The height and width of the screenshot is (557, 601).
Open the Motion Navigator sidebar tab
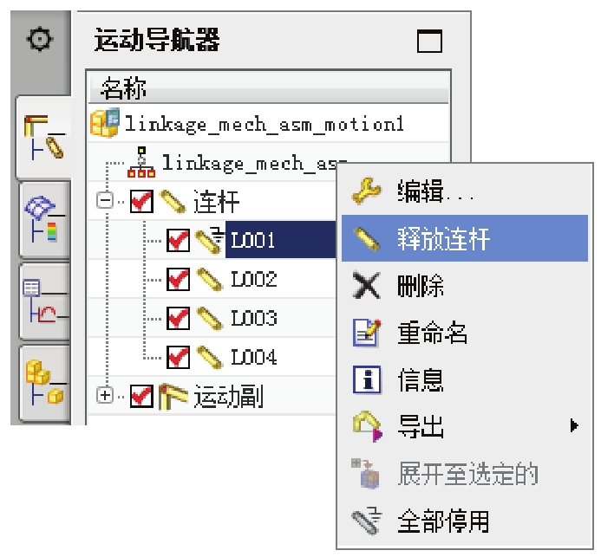pos(43,137)
